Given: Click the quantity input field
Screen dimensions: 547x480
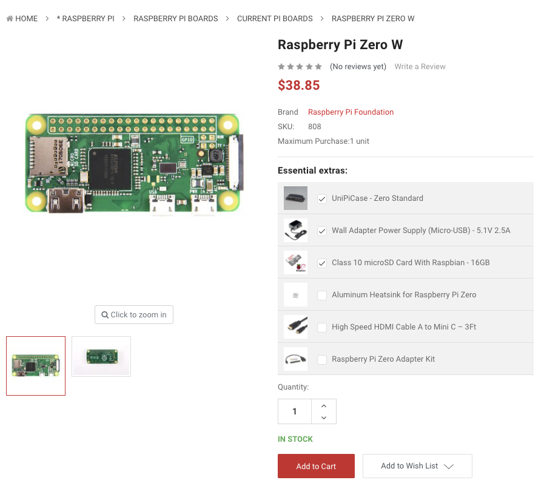Looking at the screenshot, I should pyautogui.click(x=295, y=411).
